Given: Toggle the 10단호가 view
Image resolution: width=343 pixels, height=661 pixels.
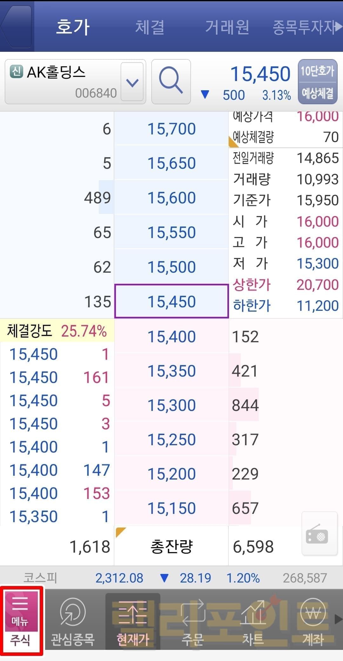Looking at the screenshot, I should tap(317, 71).
